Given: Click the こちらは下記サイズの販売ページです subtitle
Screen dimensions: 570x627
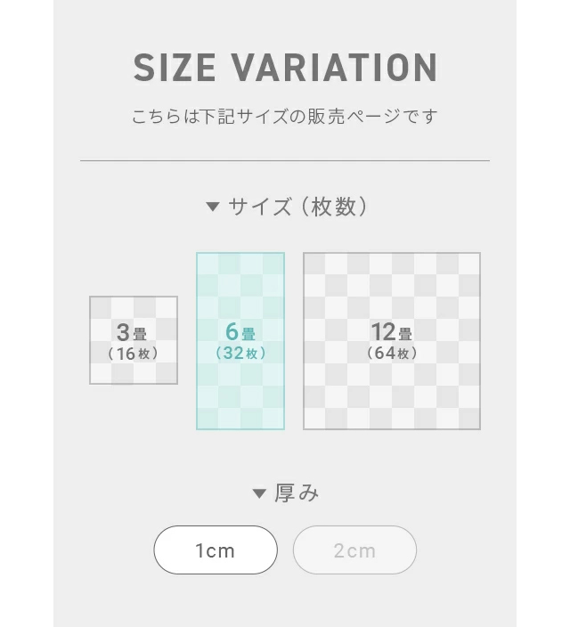Looking at the screenshot, I should (285, 117).
